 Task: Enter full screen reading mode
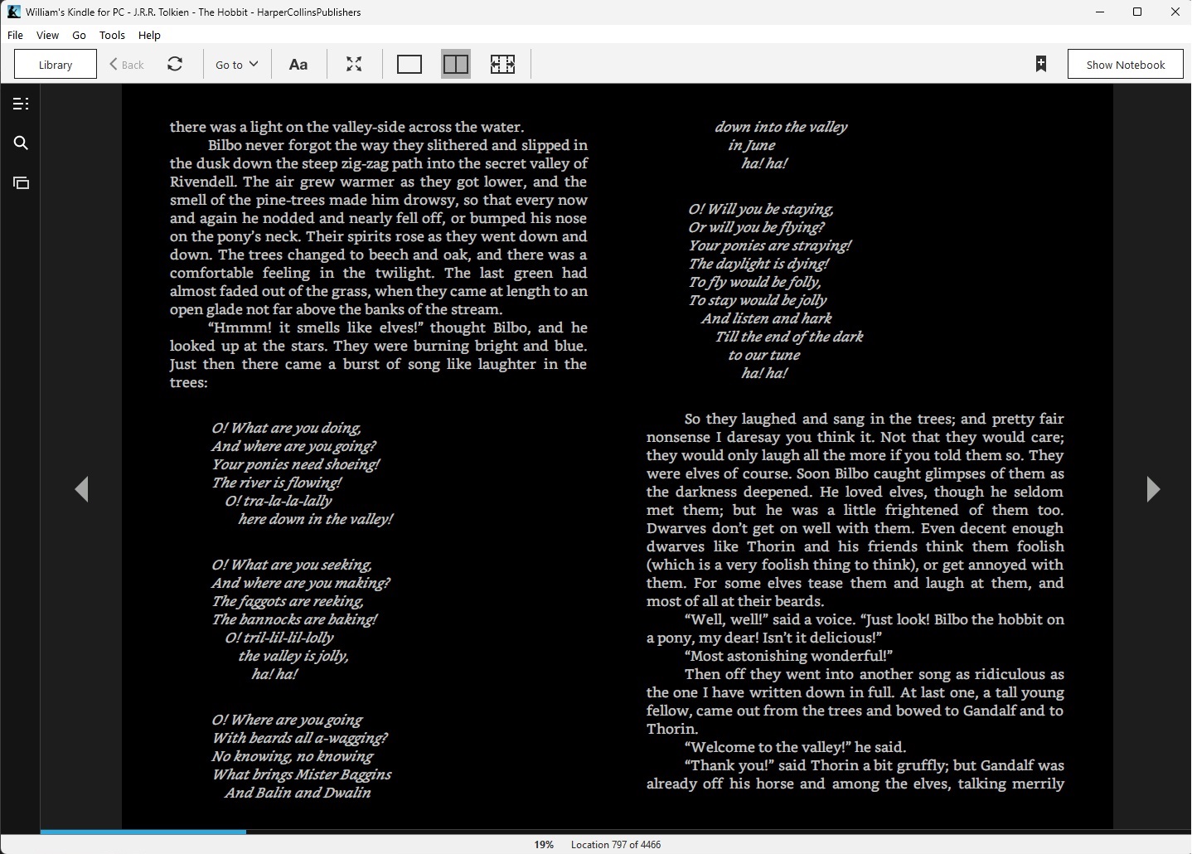[354, 64]
